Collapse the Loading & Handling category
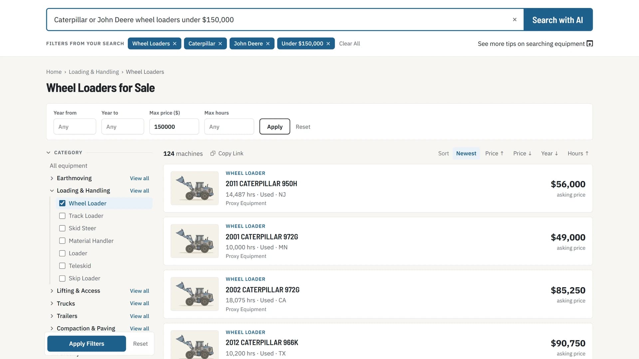 pos(52,190)
